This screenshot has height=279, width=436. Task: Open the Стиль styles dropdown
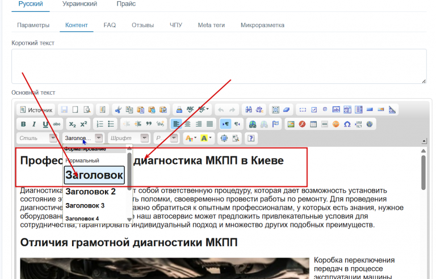(37, 138)
